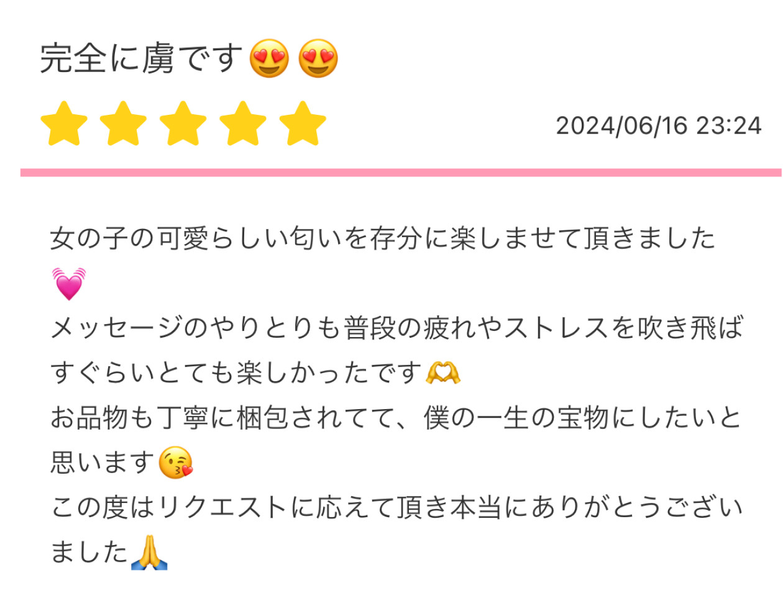Click the review title 完全に虜です
The image size is (783, 596).
(x=141, y=59)
